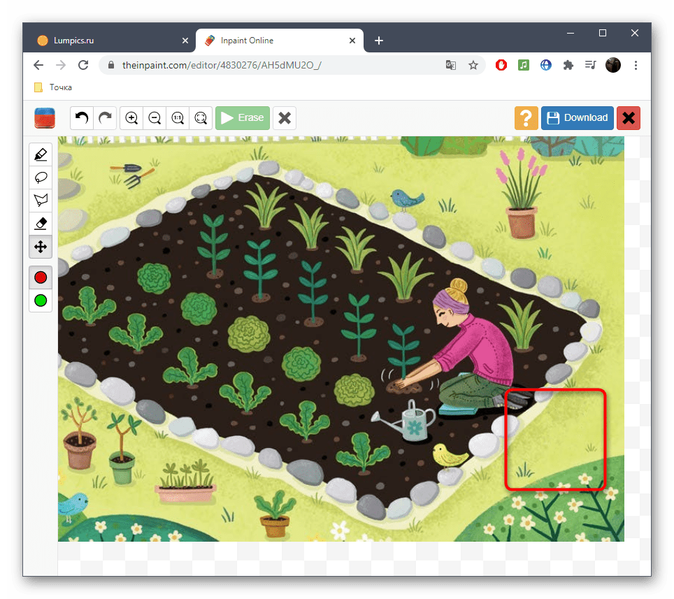Choose the red mask marker color

click(41, 277)
